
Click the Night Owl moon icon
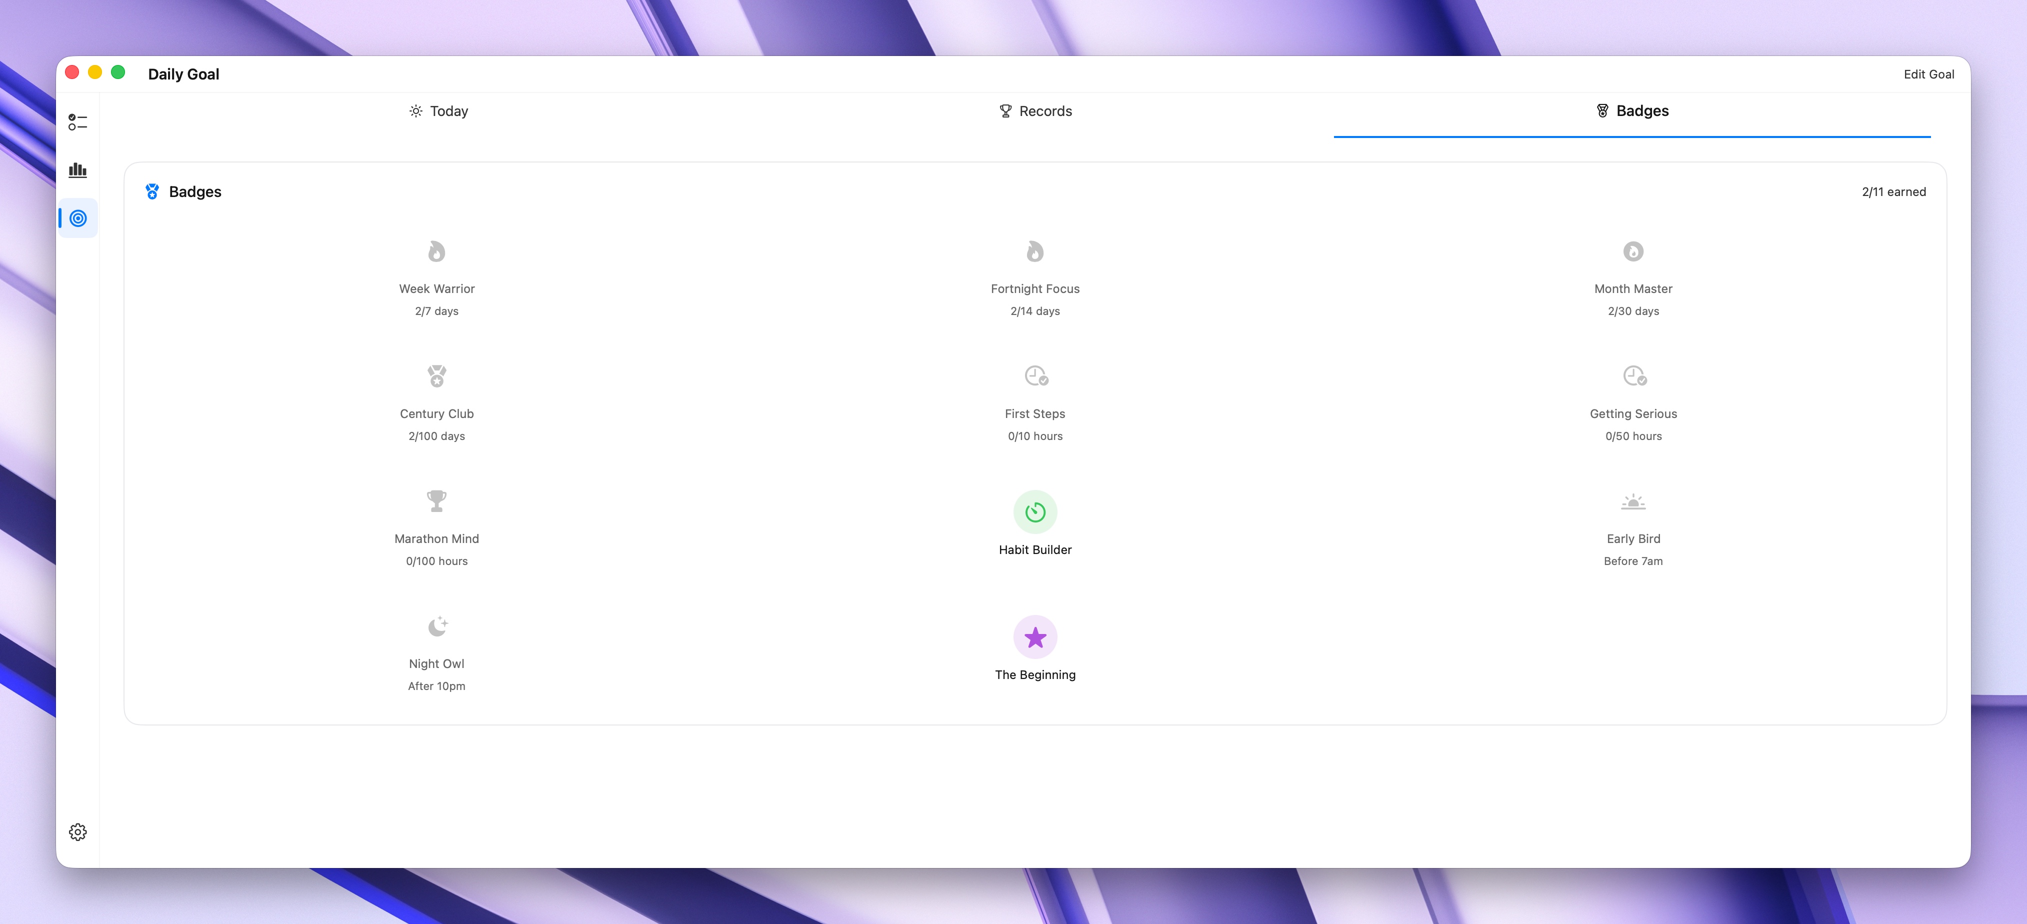point(437,626)
